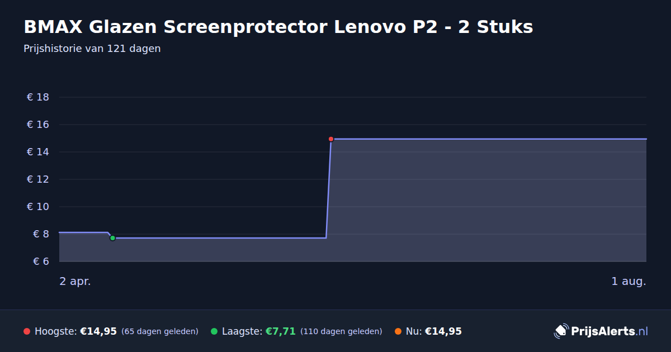
Task: Open the PrijsAlerts.nl brand link
Action: point(601,331)
